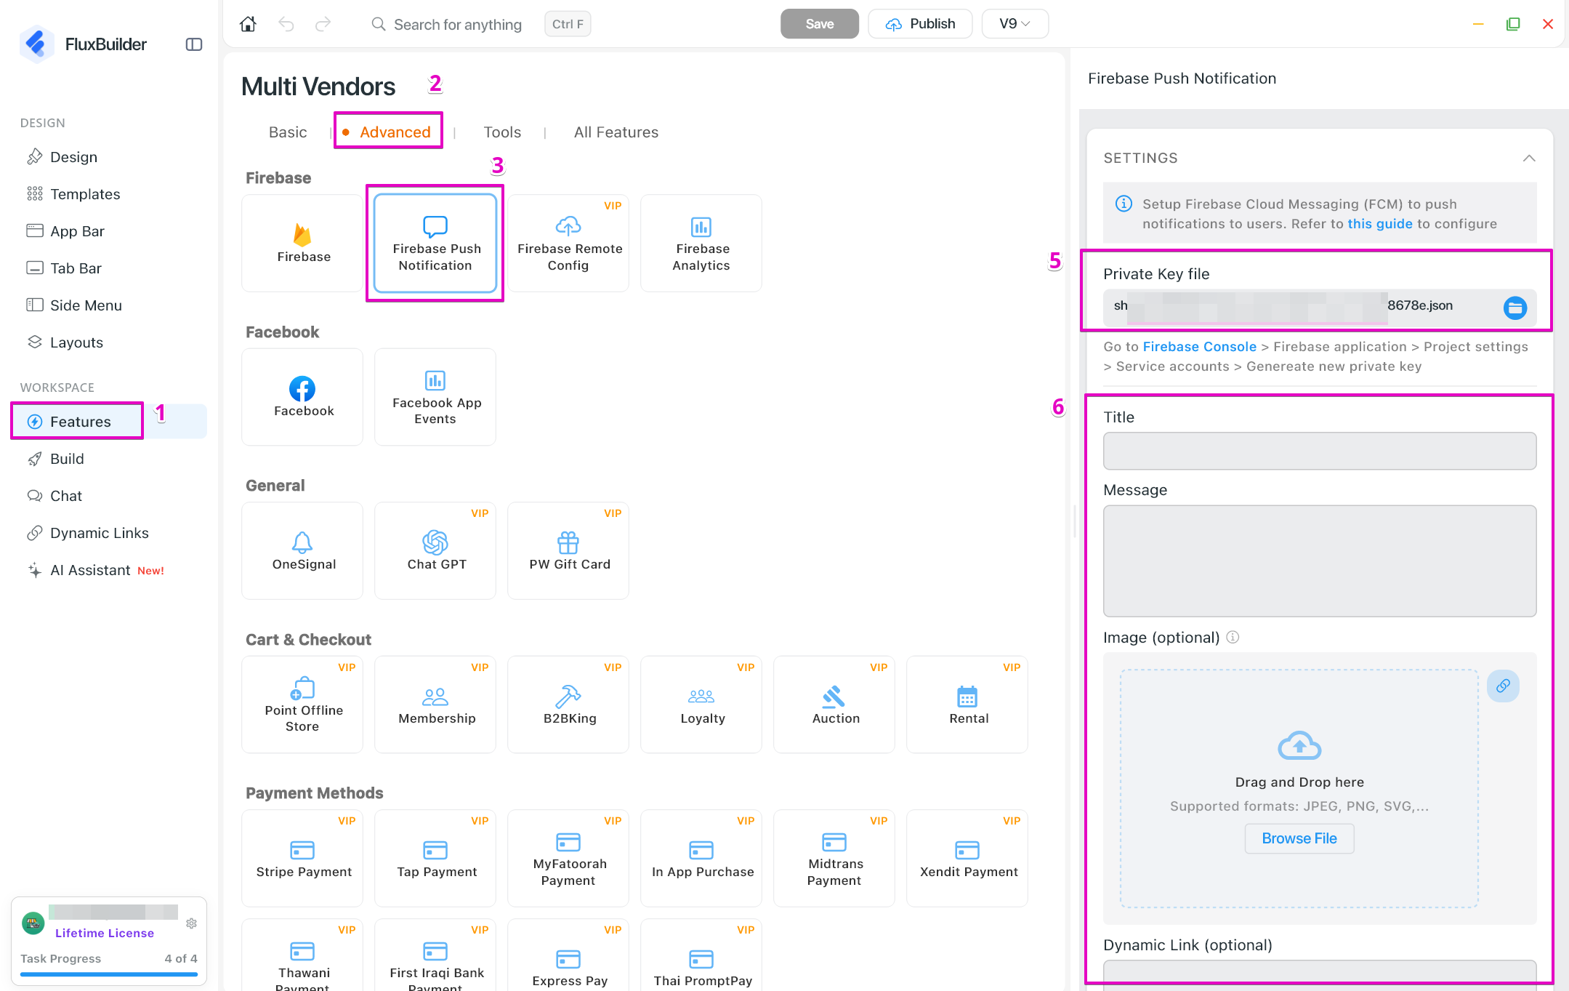This screenshot has width=1569, height=991.
Task: Click the Browse File button
Action: tap(1299, 838)
